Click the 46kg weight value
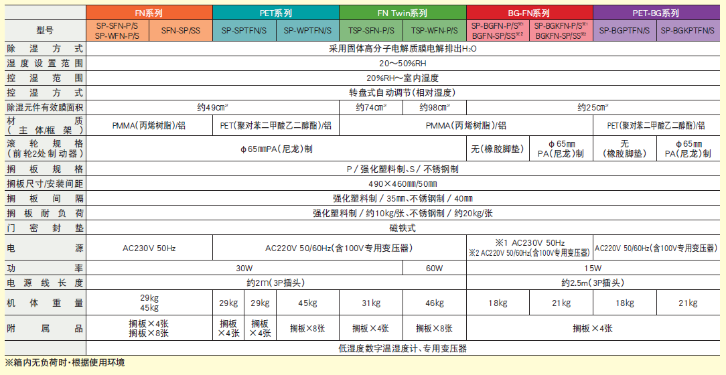This screenshot has height=375, width=726. pos(434,303)
